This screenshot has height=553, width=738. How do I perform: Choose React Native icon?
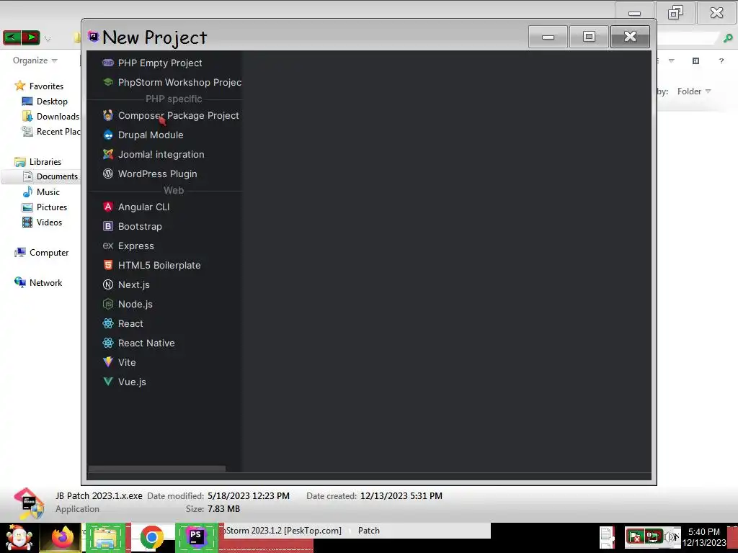108,343
